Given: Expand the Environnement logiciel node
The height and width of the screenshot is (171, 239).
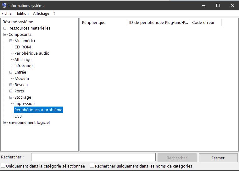Looking at the screenshot, I should coord(5,123).
